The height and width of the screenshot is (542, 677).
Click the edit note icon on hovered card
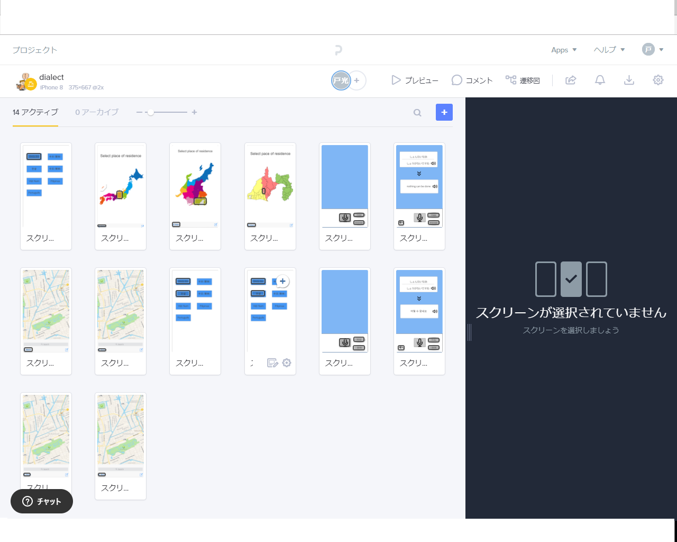[x=272, y=363]
